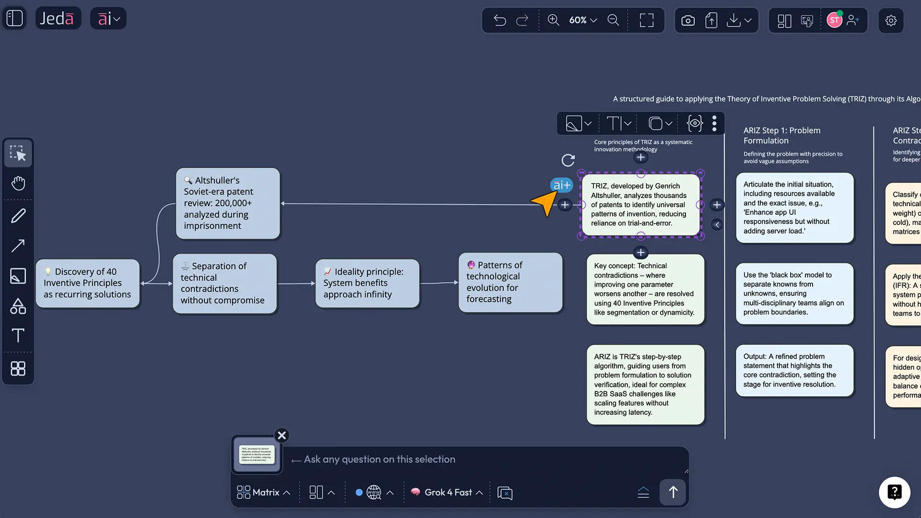This screenshot has height=518, width=921.
Task: Toggle the code-eye view in floating toolbar
Action: pyautogui.click(x=694, y=123)
